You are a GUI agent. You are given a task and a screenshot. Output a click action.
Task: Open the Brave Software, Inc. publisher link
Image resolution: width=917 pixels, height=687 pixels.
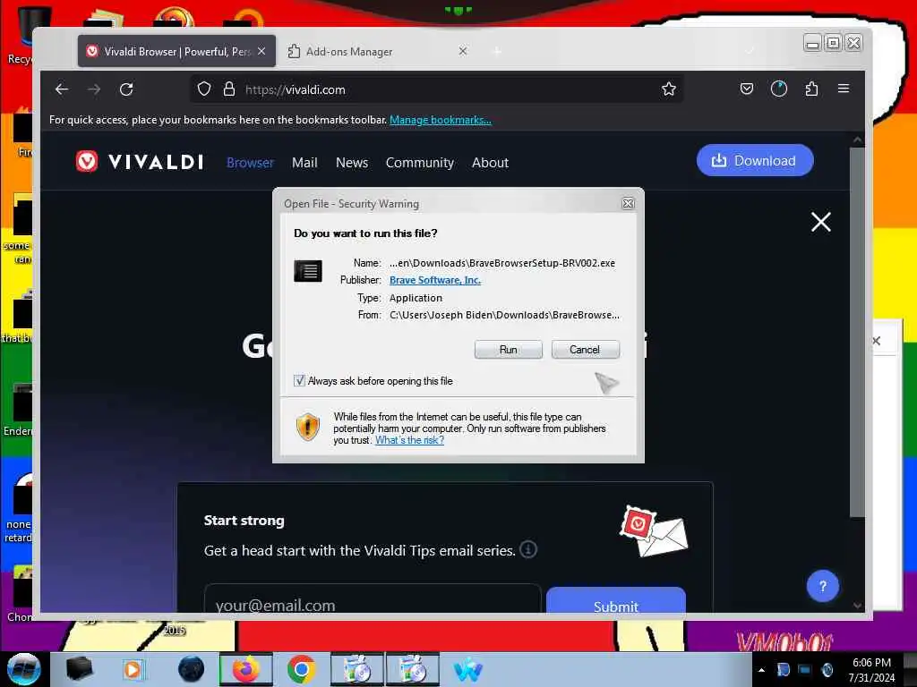pos(434,280)
